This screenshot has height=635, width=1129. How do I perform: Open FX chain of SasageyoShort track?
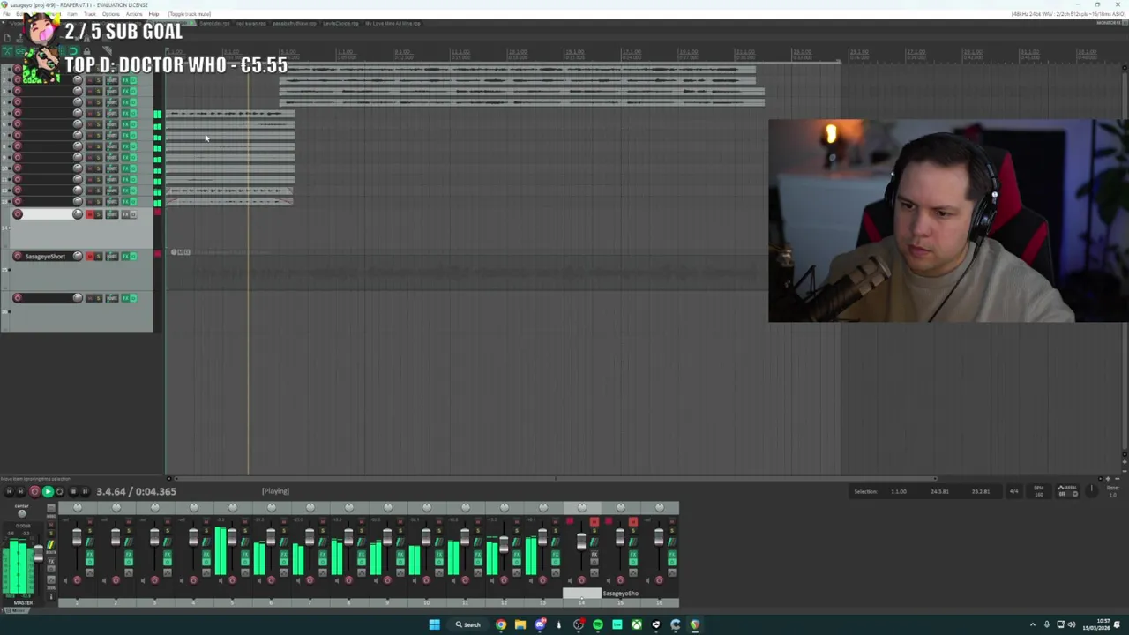125,257
